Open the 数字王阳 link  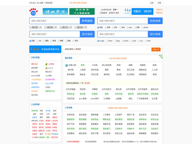55,137
